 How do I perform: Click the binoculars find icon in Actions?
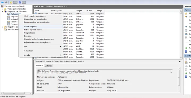click(x=186, y=34)
